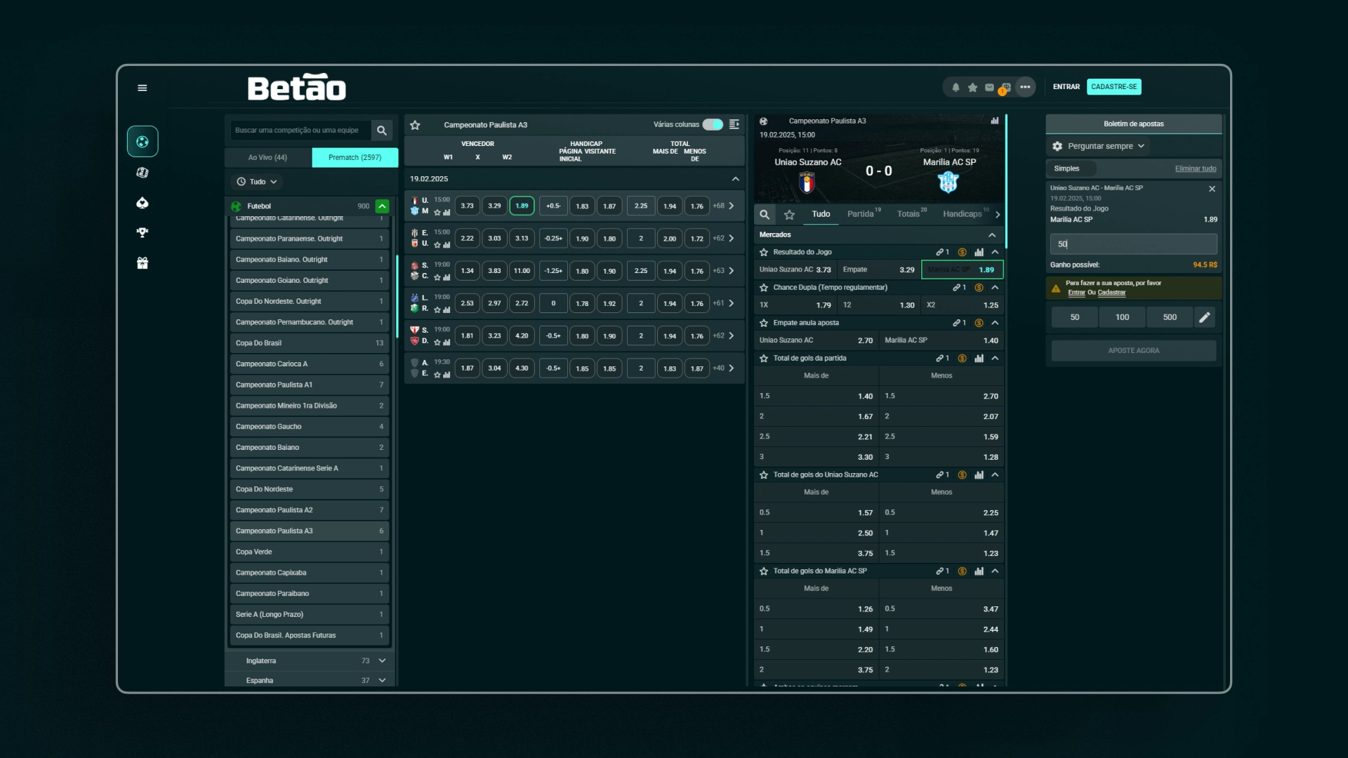Favorite Total de gols do Uniao Suzano star

[764, 474]
